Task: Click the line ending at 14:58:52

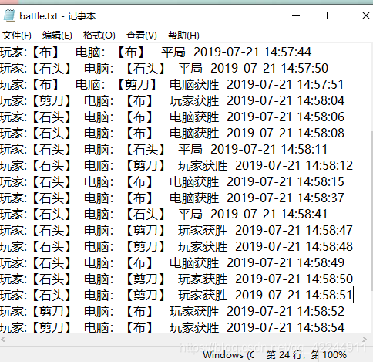Action: (173, 312)
